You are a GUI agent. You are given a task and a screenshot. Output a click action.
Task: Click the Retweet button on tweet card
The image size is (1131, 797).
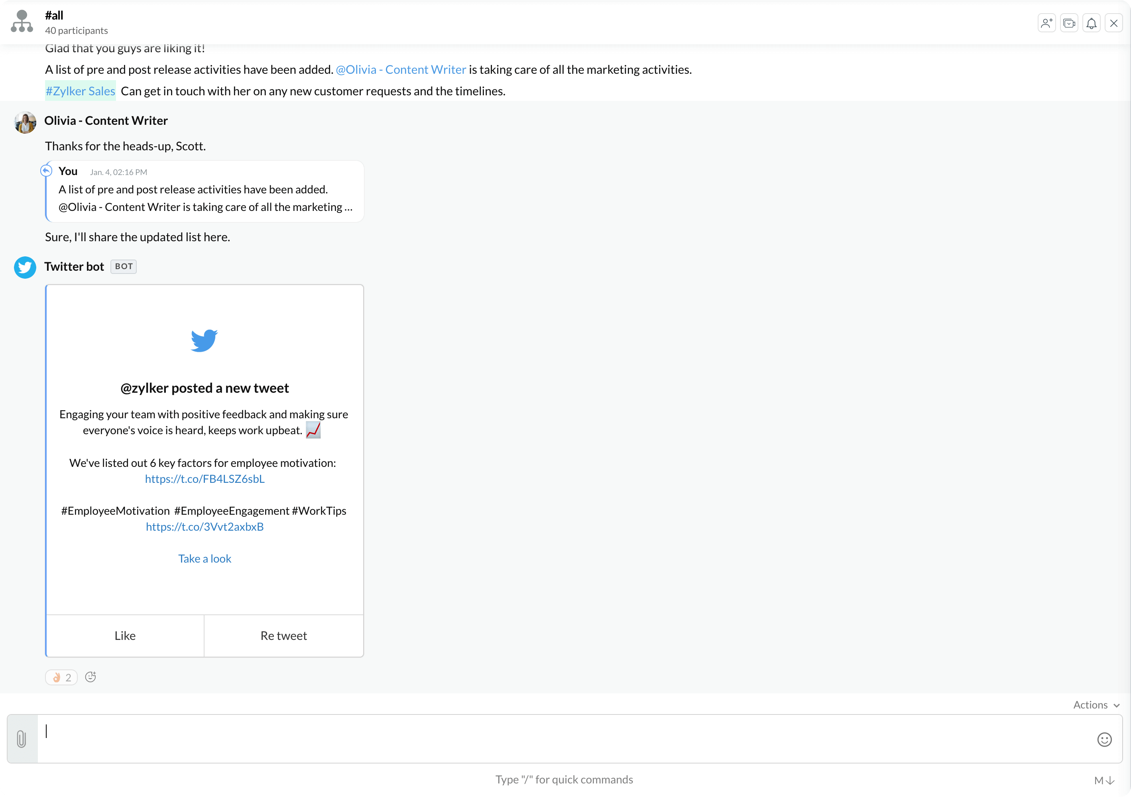pos(283,635)
